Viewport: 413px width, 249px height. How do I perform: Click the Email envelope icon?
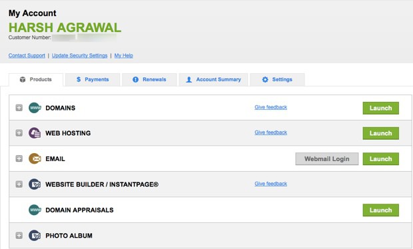click(x=35, y=158)
